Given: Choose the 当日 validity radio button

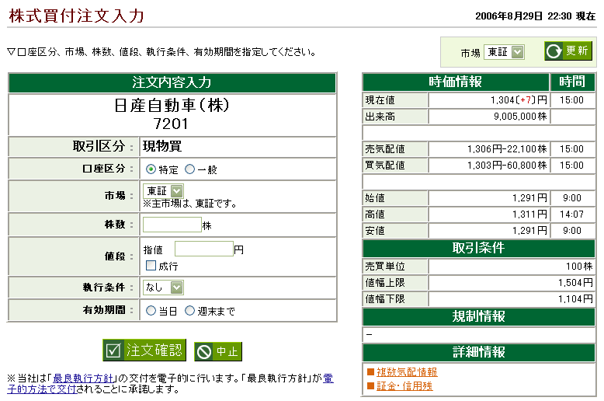Looking at the screenshot, I should 151,310.
